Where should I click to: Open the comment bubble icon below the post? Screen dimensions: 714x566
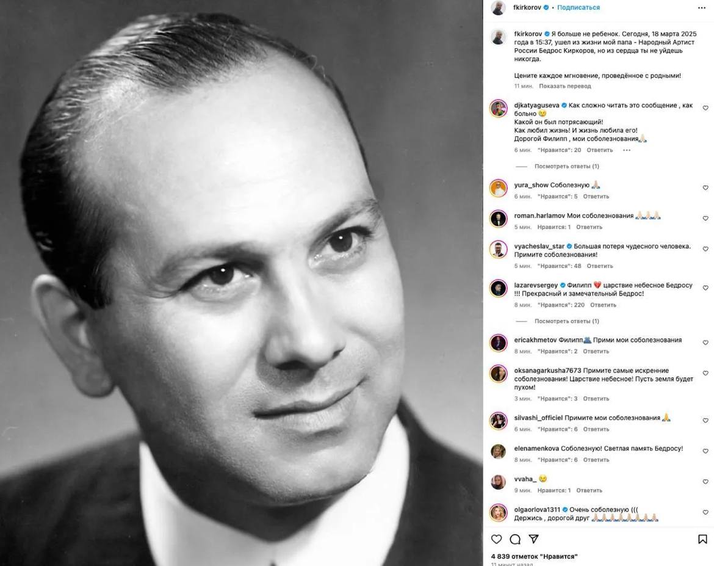point(515,539)
